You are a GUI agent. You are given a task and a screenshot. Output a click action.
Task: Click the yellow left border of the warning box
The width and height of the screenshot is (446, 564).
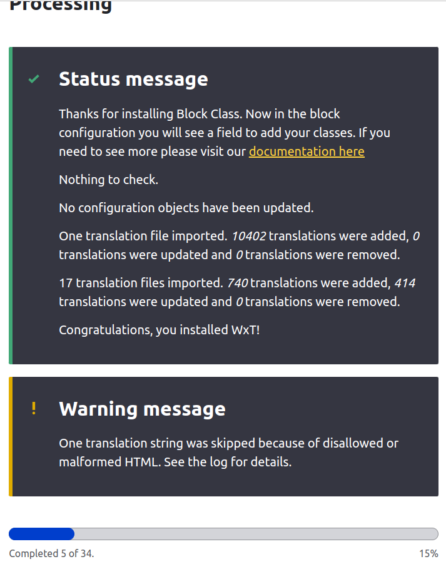point(11,436)
